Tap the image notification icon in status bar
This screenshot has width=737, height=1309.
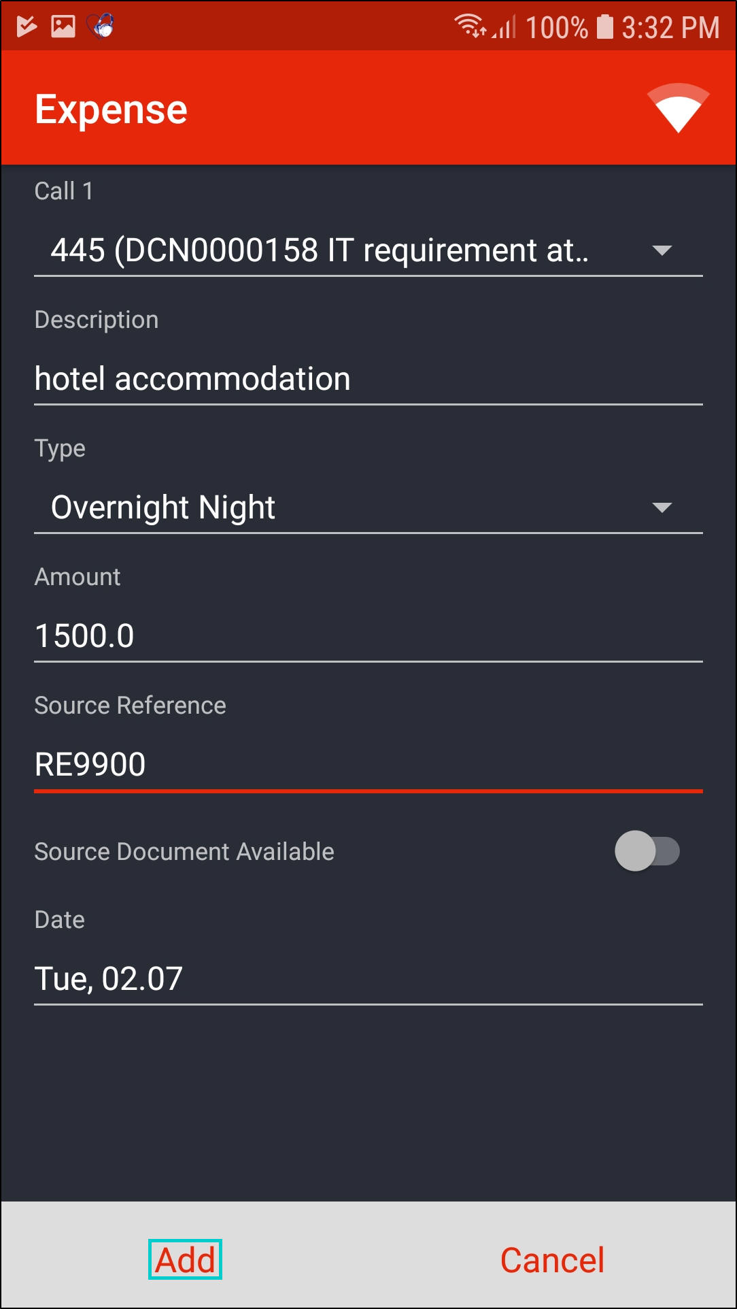pos(63,27)
